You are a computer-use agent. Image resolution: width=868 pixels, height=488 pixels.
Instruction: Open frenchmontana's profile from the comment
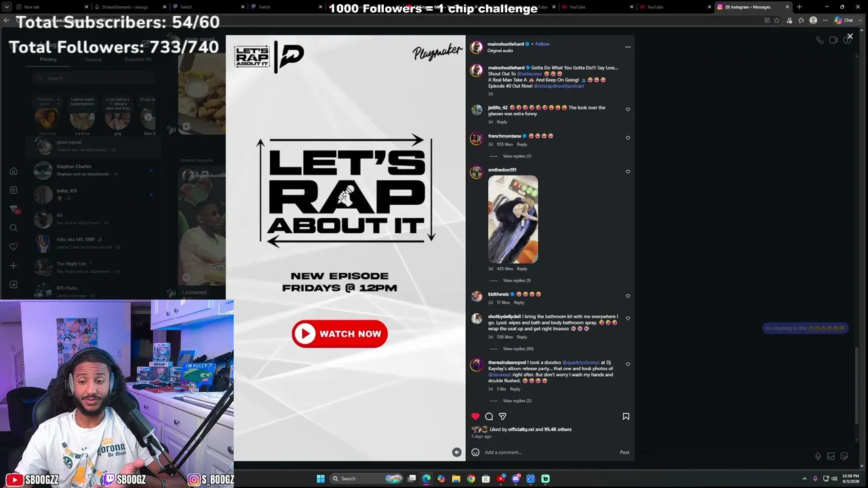[505, 136]
